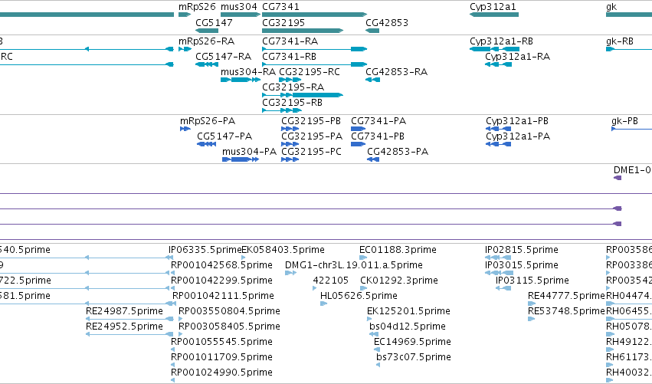Click the gk gene label
The image size is (652, 384).
pyautogui.click(x=611, y=7)
